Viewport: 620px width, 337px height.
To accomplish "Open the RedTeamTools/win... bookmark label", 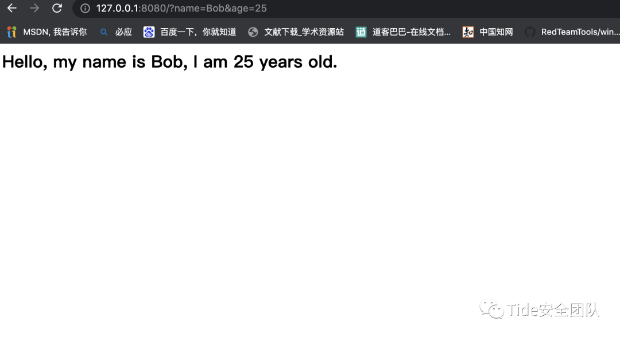I will 580,32.
